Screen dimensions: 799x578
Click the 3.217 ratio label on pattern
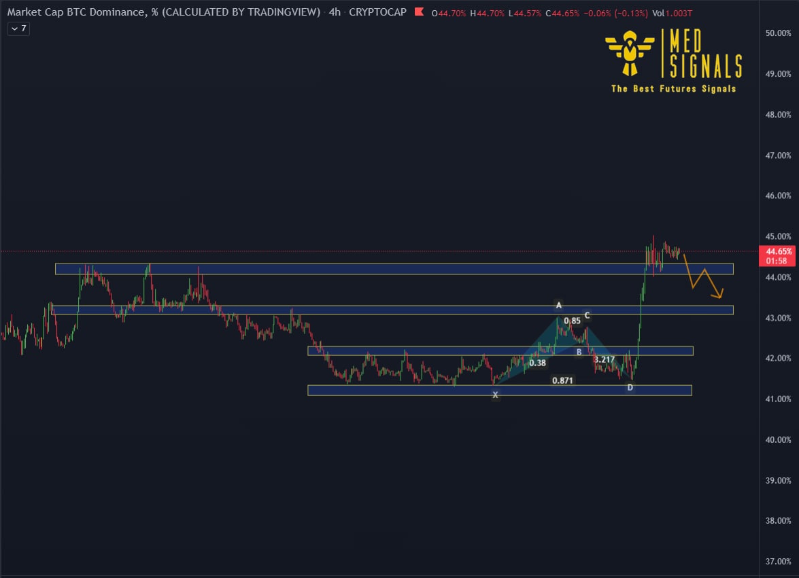coord(605,359)
